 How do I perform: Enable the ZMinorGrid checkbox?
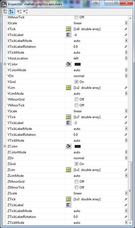click(x=76, y=181)
